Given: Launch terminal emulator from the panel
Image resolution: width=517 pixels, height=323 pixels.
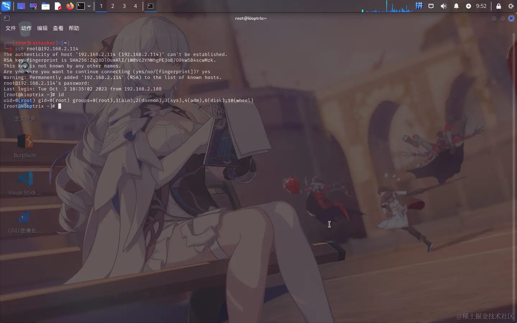Looking at the screenshot, I should [x=81, y=6].
